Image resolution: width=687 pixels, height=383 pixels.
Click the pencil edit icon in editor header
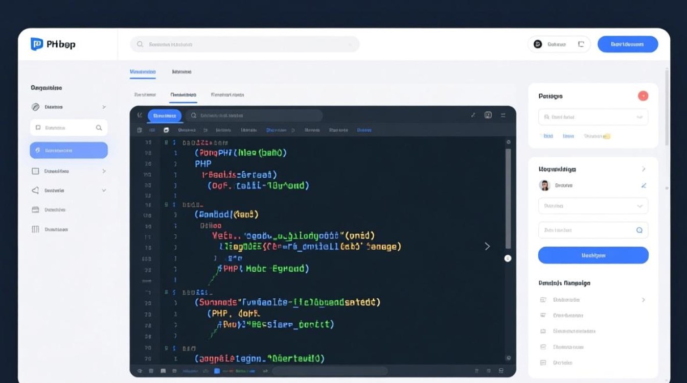[x=473, y=115]
